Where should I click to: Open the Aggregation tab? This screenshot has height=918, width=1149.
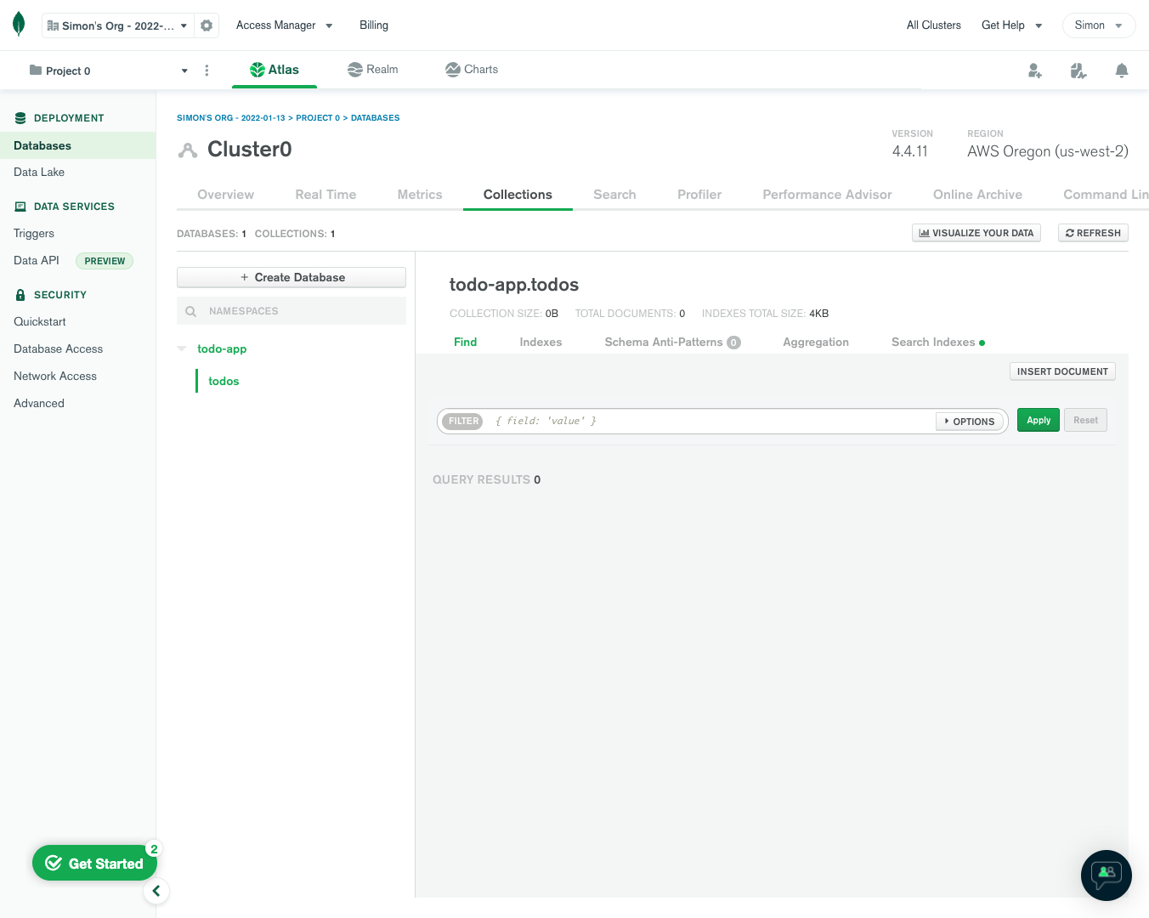(x=816, y=342)
